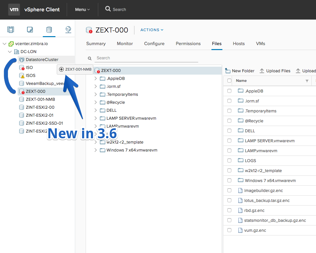
Task: Switch to the Permissions tab
Action: (x=188, y=44)
